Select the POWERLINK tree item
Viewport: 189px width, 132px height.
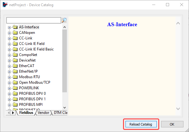[29, 88]
